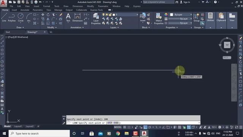Image resolution: width=243 pixels, height=137 pixels.
Task: Click the status bar customization hamburger icon
Action: click(241, 127)
